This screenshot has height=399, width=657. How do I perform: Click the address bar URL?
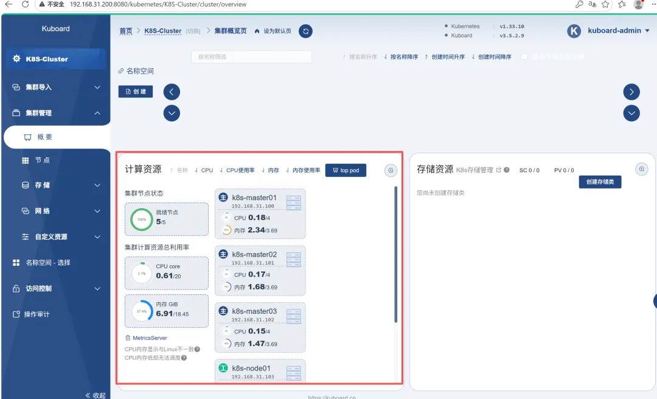tap(158, 4)
